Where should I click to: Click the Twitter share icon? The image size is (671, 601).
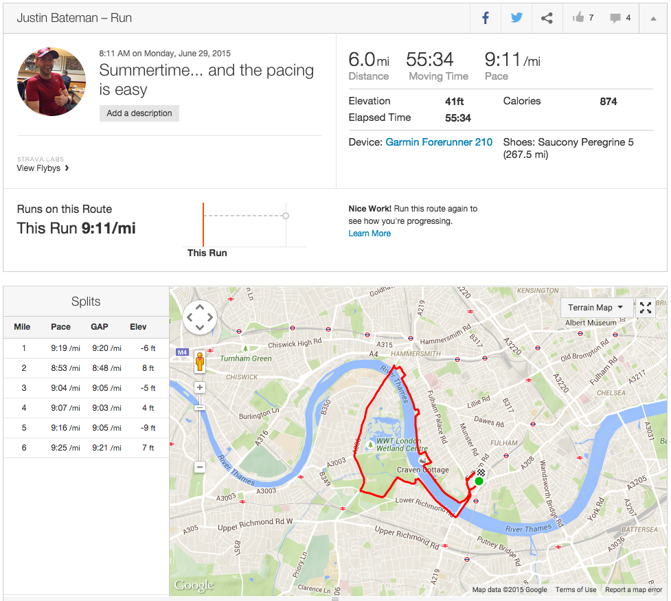(516, 19)
